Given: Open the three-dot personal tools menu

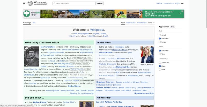Looking at the screenshot, I should click(x=182, y=3).
